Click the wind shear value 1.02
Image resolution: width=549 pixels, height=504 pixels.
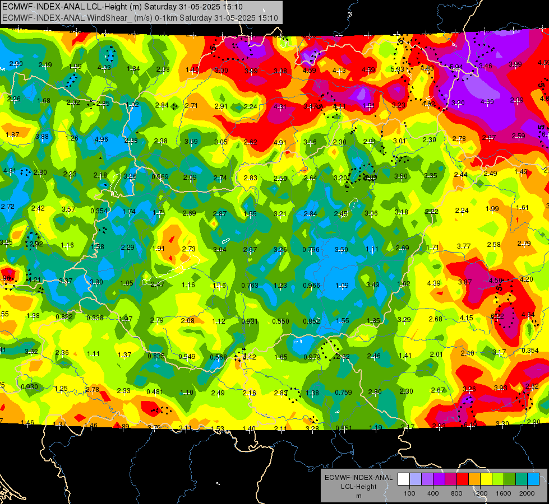pyautogui.click(x=132, y=104)
